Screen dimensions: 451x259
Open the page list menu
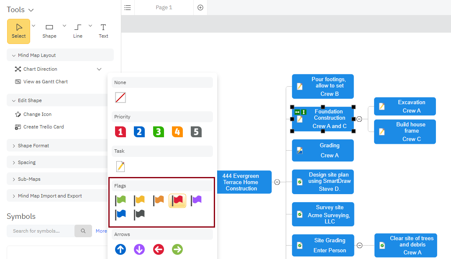coord(127,7)
